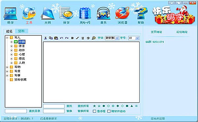
Task: Insert the solid square symbol
Action: [x=127, y=106]
